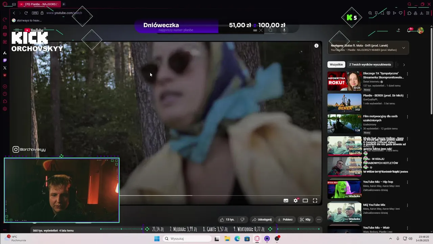The height and width of the screenshot is (244, 433).
Task: Seek on the video progress bar
Action: pyautogui.click(x=220, y=195)
